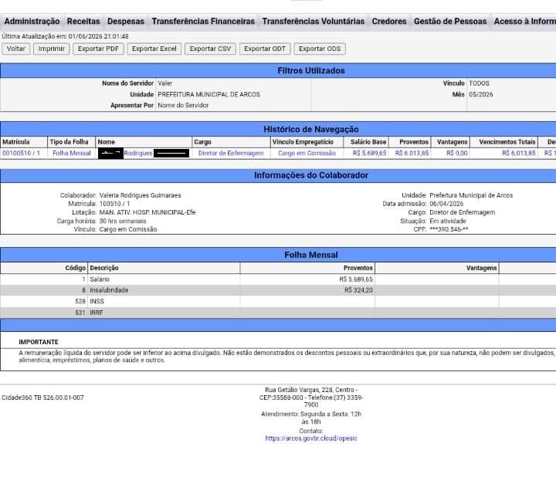
Task: Click the Voltar button
Action: pos(16,49)
